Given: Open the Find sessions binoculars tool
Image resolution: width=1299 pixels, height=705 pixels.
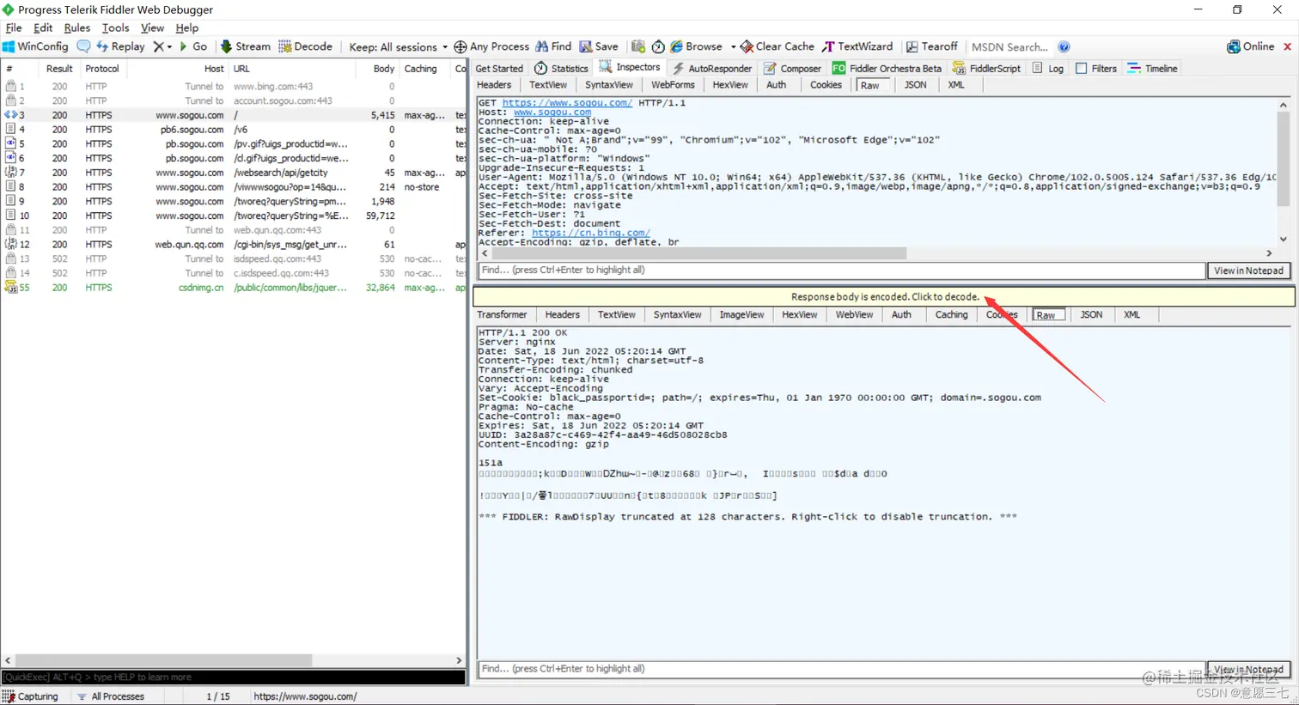Looking at the screenshot, I should pyautogui.click(x=553, y=46).
